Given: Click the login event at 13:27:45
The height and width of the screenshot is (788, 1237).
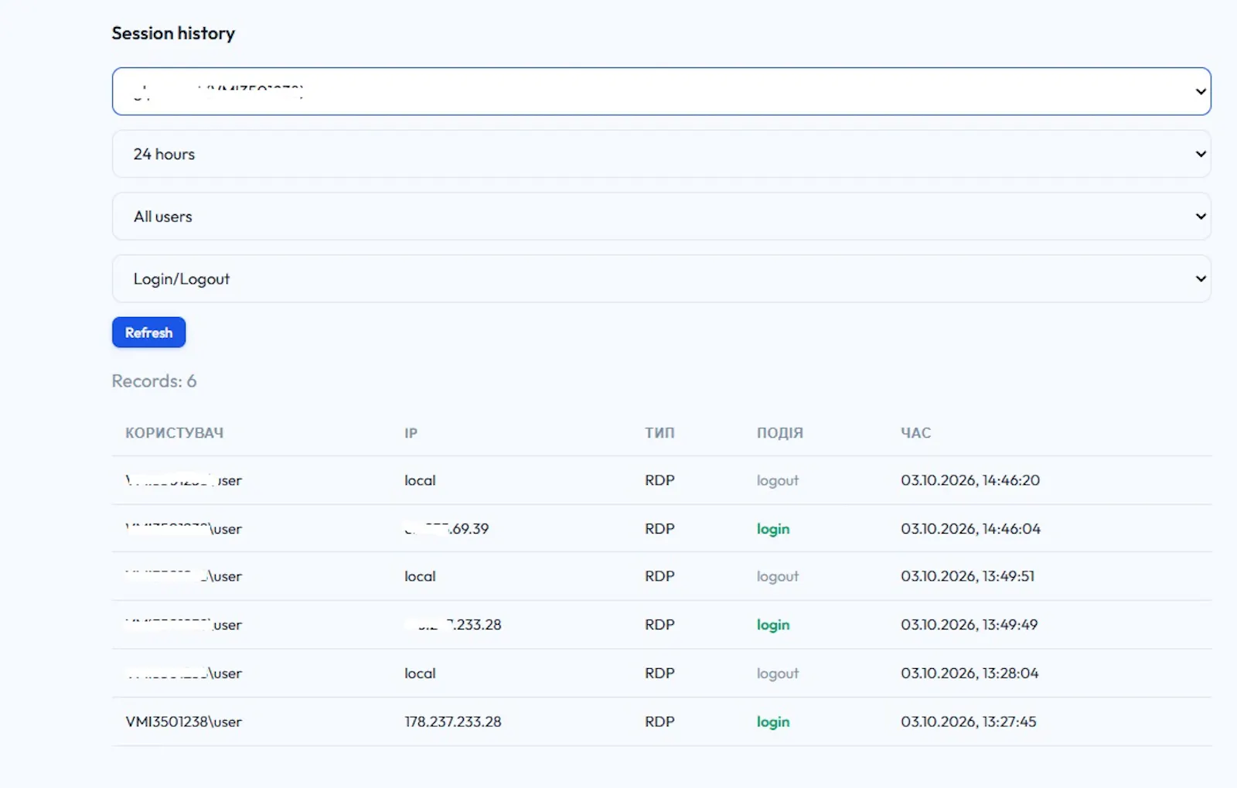Looking at the screenshot, I should point(773,721).
